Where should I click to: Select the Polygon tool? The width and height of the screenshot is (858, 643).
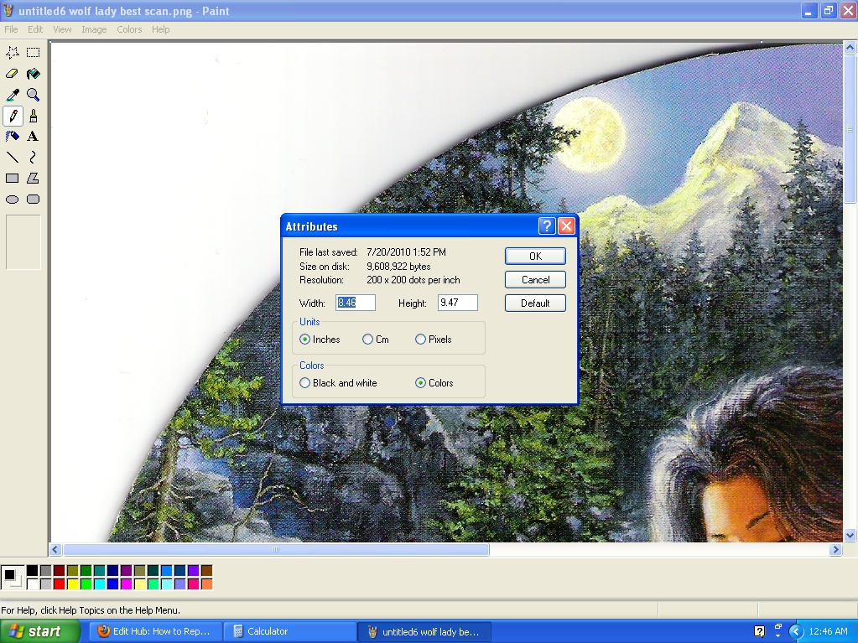click(x=34, y=179)
